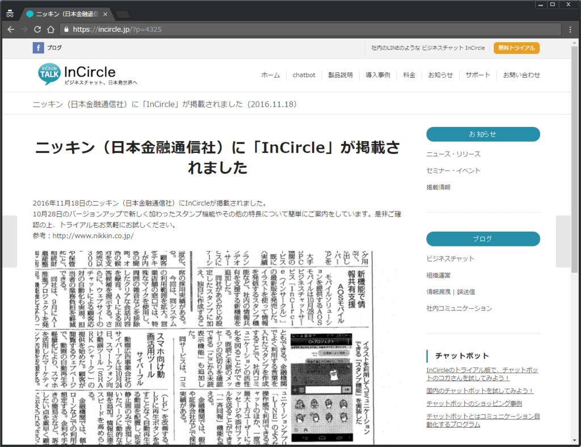Close the ニッキン browser tab

tap(105, 14)
